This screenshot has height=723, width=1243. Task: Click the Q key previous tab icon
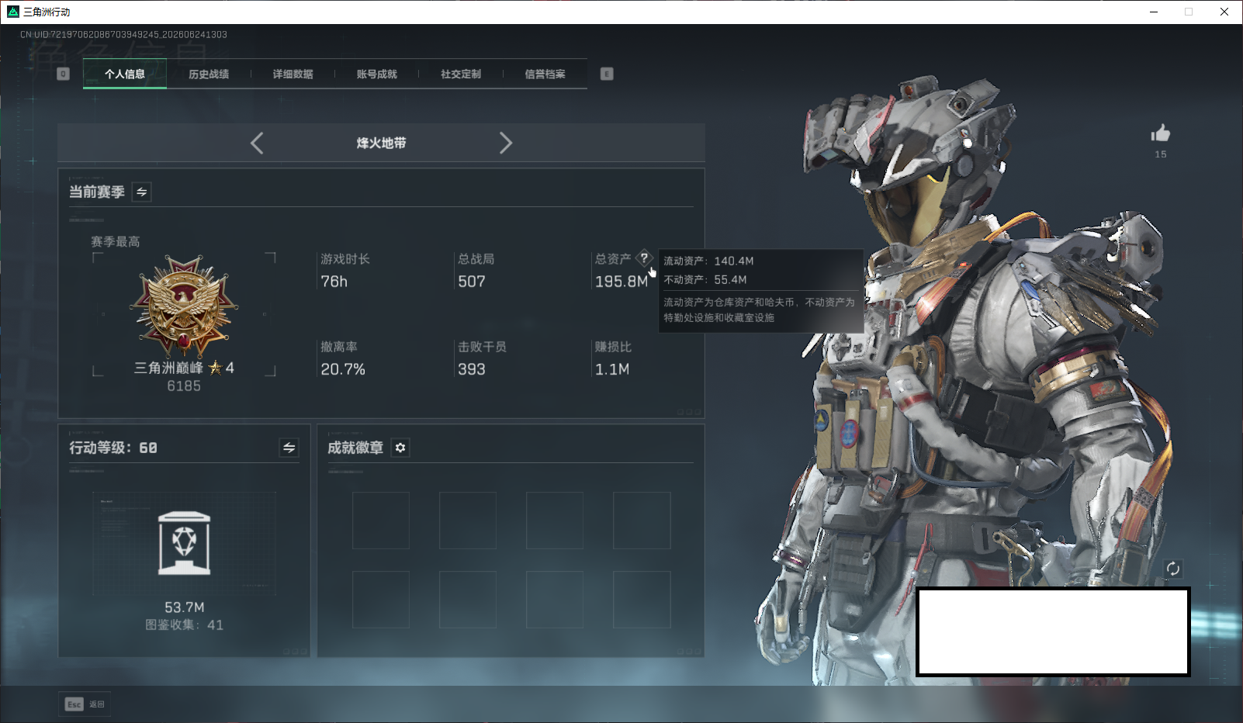(64, 74)
